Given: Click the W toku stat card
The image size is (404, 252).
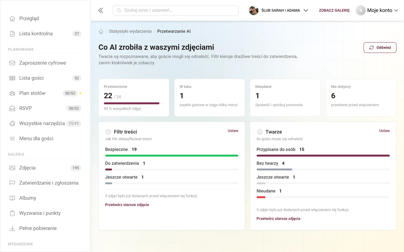Looking at the screenshot, I should click(210, 98).
